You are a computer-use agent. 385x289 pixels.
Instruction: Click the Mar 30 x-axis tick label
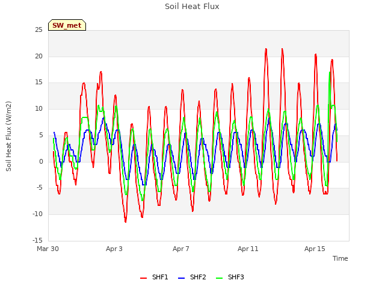click(48, 249)
